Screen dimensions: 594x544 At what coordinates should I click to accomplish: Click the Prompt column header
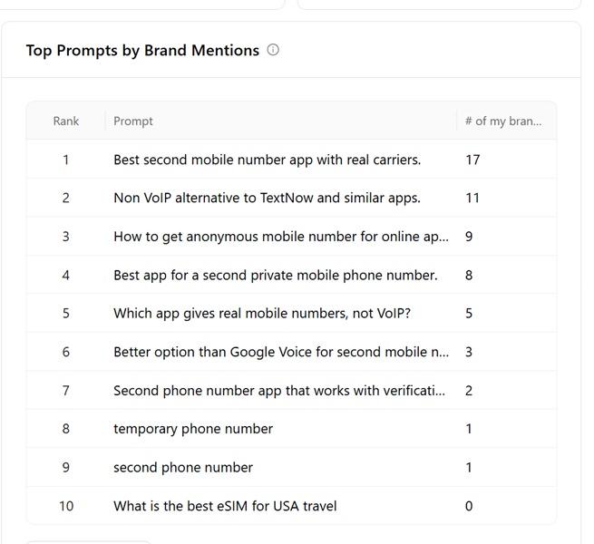[133, 121]
